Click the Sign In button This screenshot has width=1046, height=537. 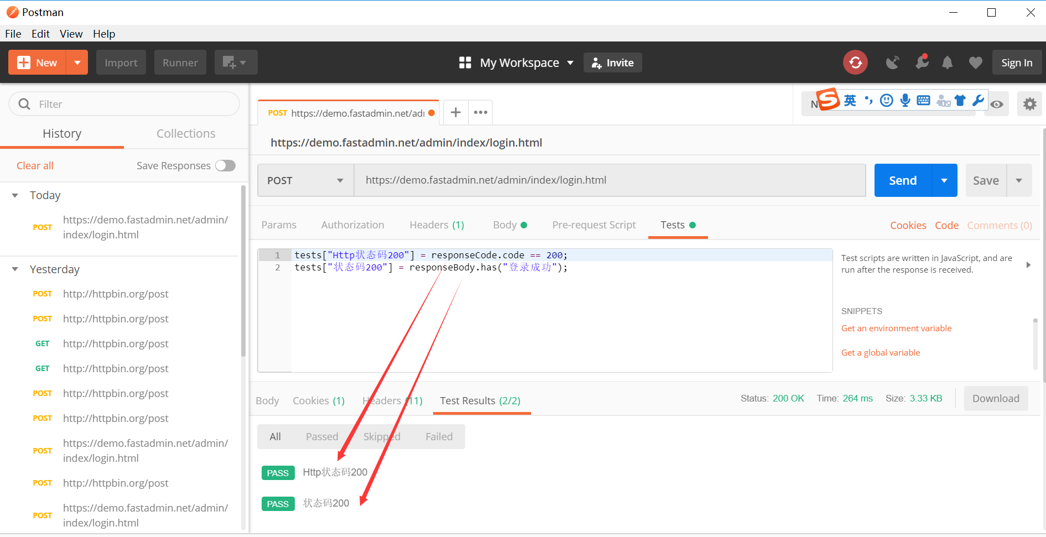pyautogui.click(x=1017, y=62)
